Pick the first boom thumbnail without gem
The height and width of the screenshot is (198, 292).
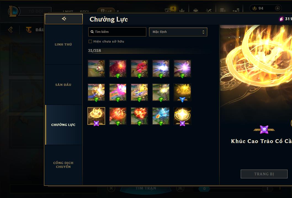point(96,68)
